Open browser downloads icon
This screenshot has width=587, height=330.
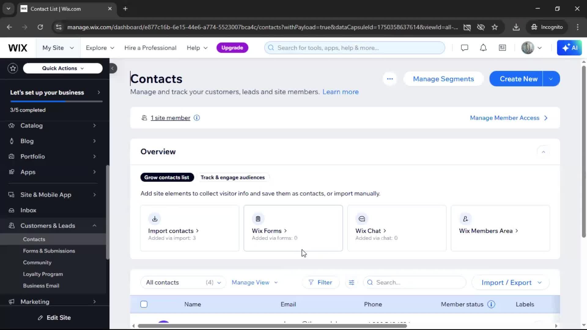pos(516,27)
